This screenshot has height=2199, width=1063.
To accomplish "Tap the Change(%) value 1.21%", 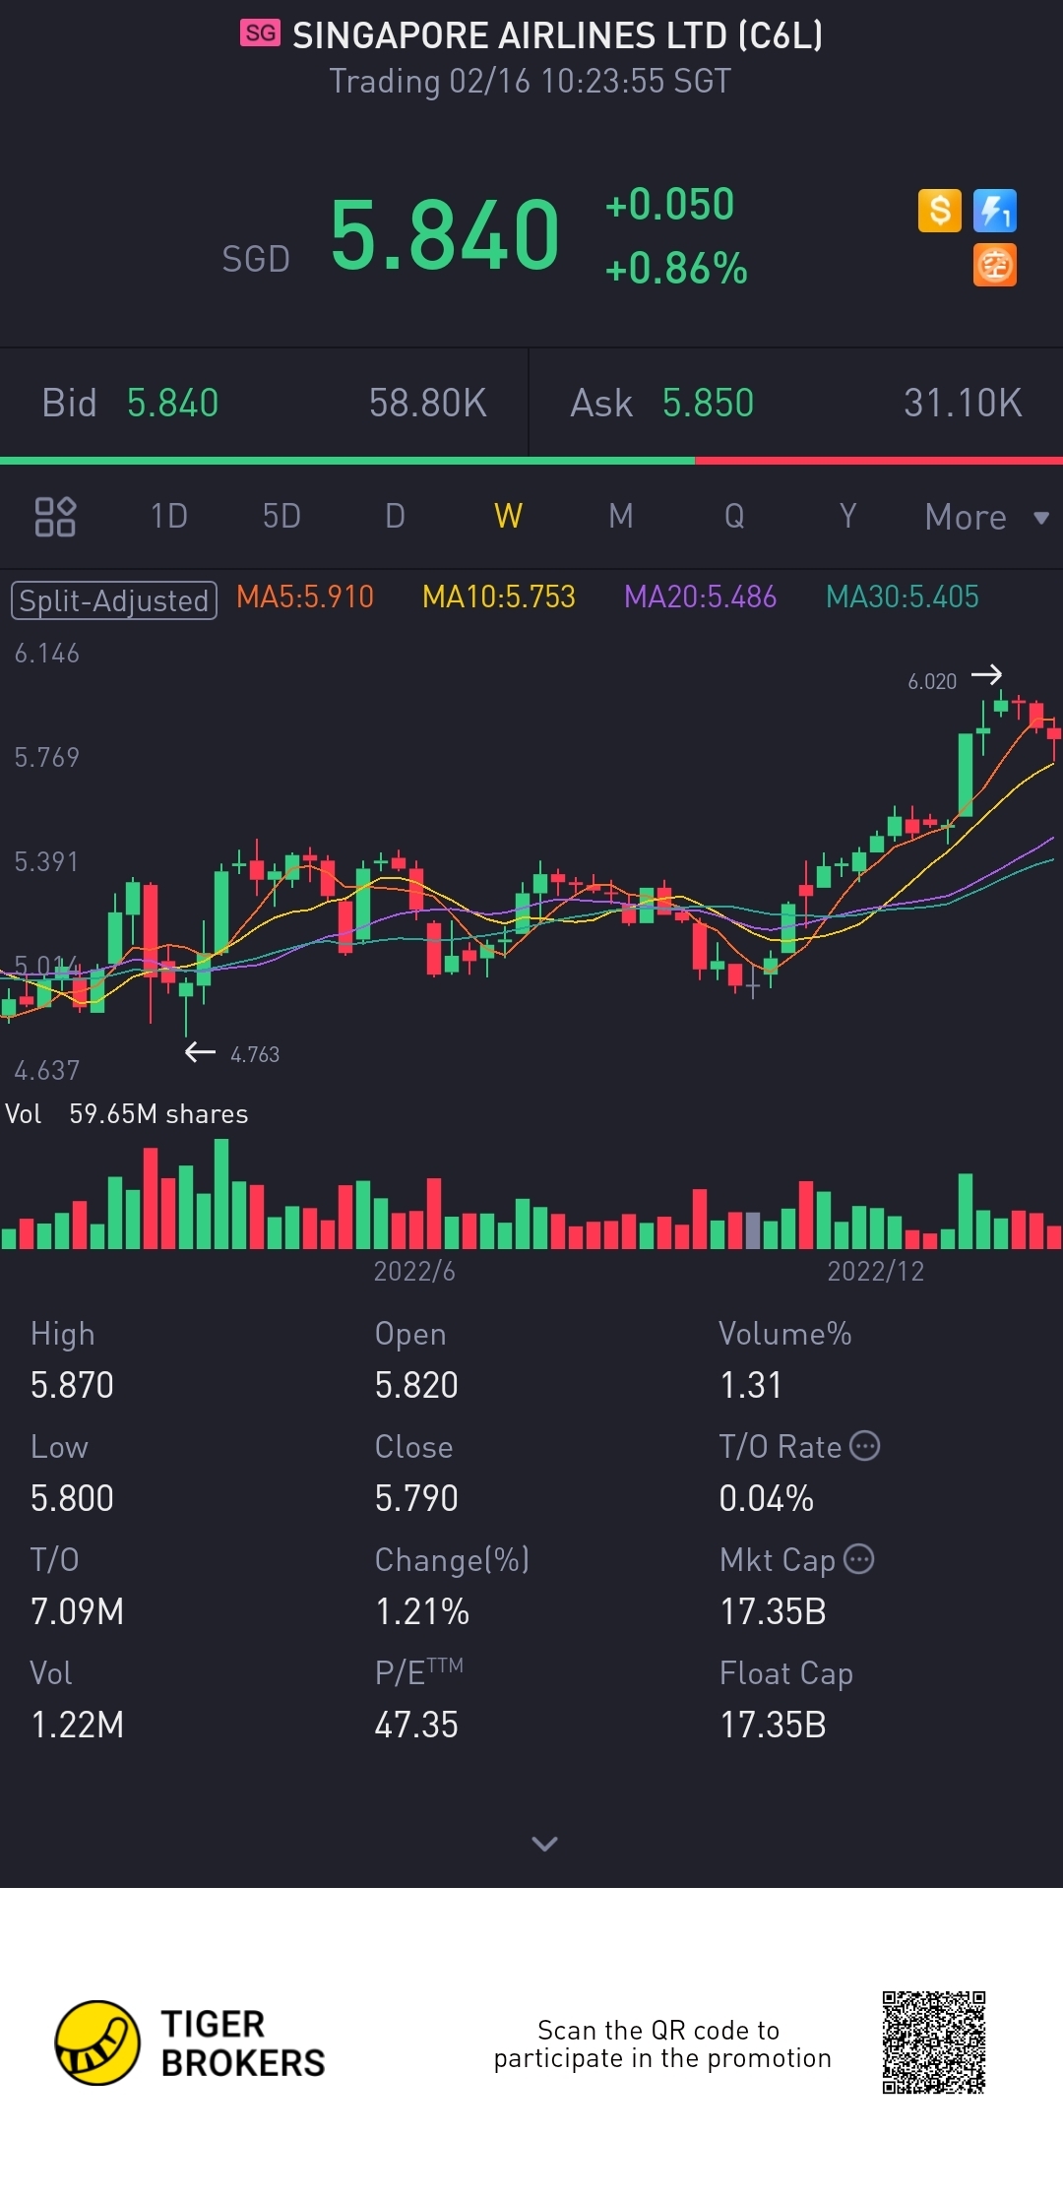I will pyautogui.click(x=422, y=1611).
